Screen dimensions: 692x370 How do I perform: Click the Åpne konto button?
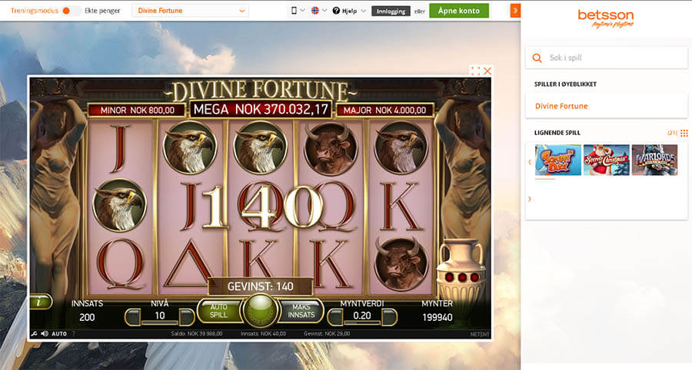coord(459,11)
